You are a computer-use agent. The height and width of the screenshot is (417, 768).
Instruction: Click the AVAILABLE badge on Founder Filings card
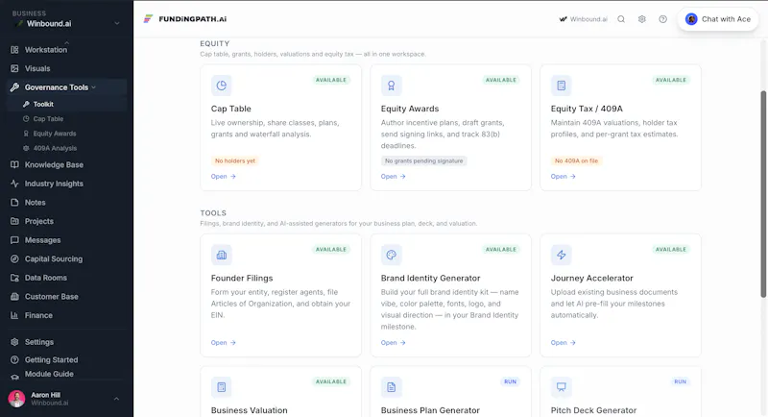pyautogui.click(x=330, y=250)
